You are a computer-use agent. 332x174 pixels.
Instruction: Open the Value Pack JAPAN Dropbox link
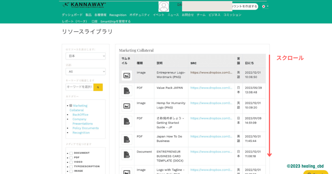[211, 88]
